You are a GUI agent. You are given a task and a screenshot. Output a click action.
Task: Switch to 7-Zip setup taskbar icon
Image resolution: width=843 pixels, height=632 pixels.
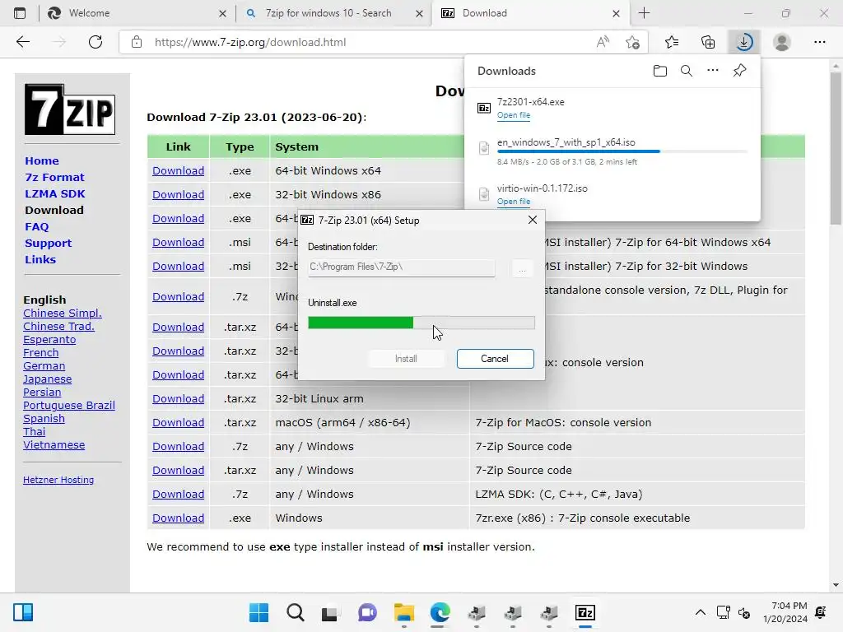(585, 612)
